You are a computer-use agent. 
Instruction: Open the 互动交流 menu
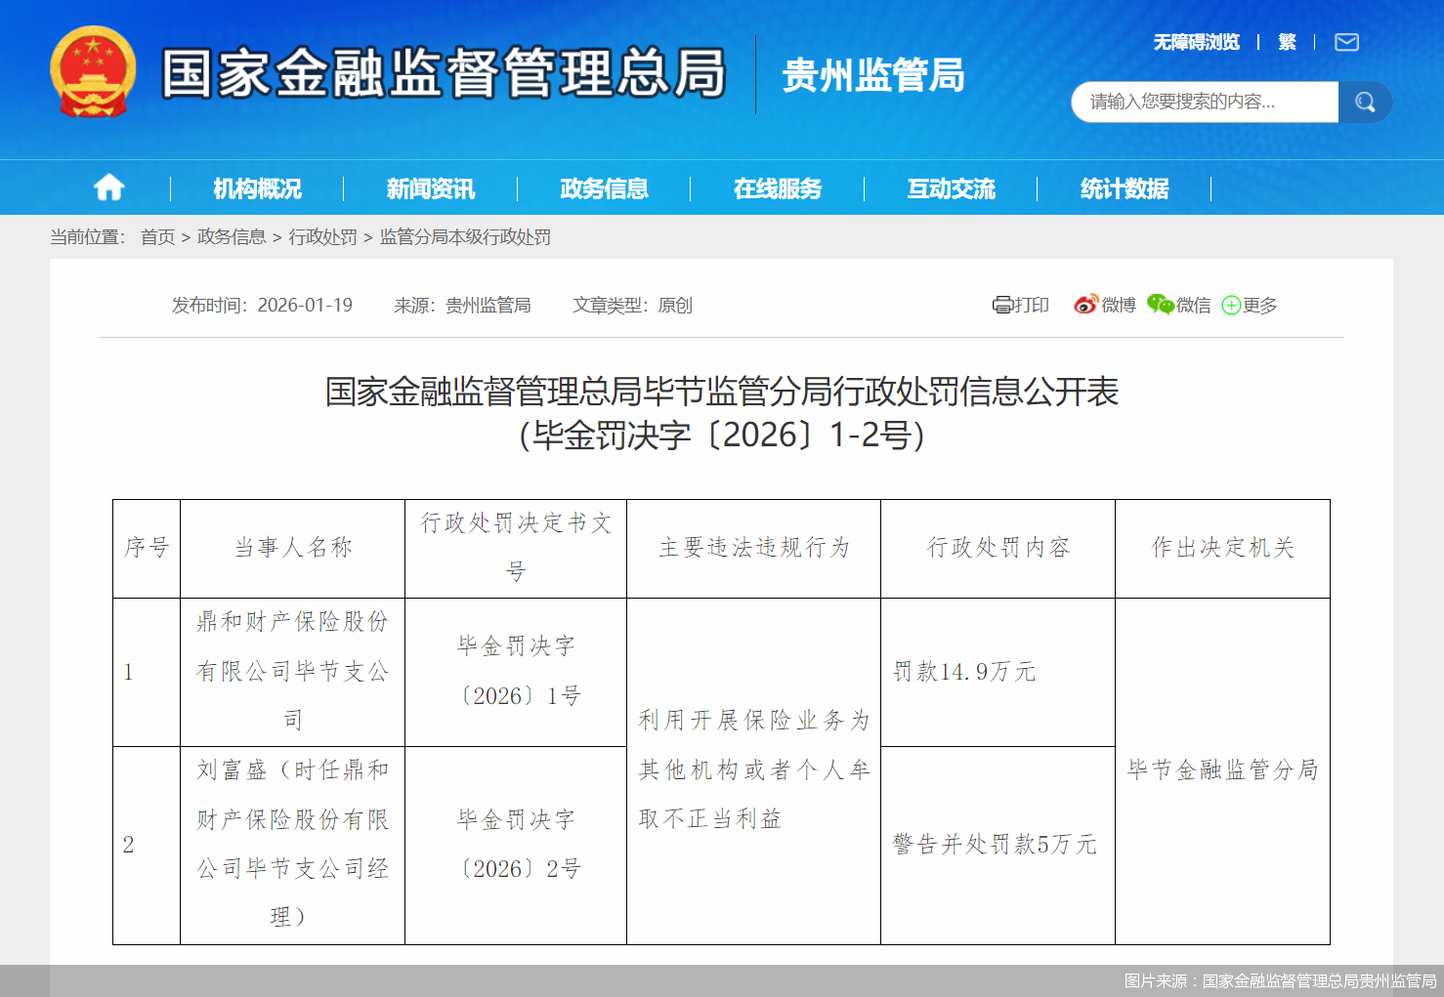(x=952, y=187)
